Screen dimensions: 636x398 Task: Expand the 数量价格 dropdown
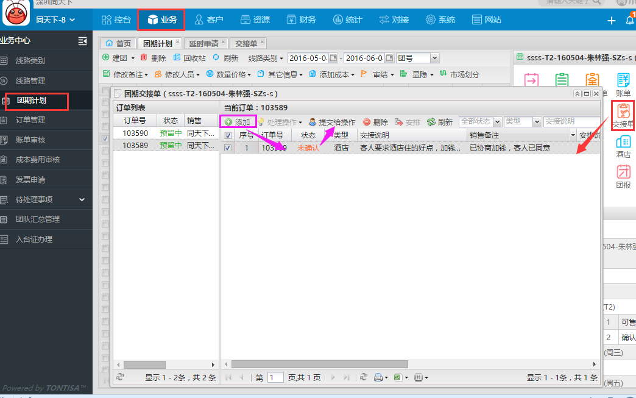click(228, 74)
